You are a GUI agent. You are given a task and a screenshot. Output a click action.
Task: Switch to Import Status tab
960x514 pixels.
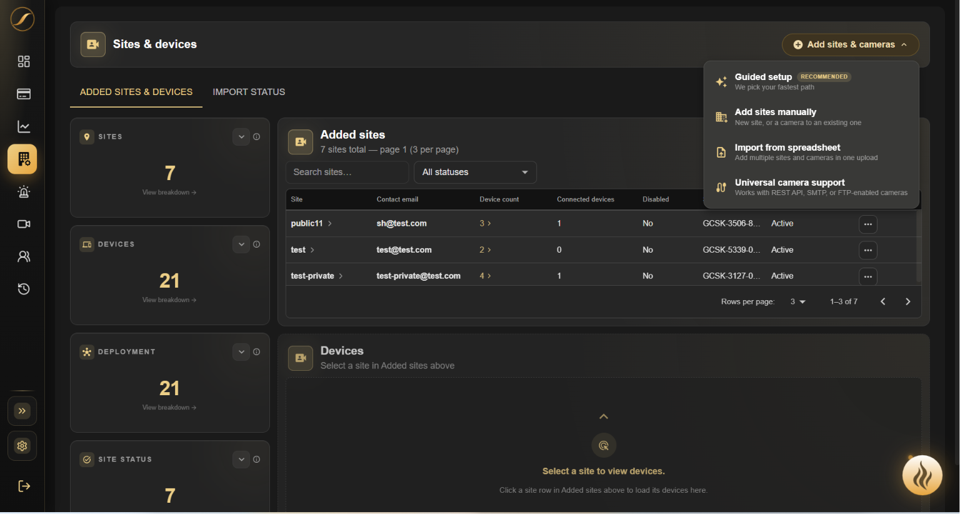point(249,92)
